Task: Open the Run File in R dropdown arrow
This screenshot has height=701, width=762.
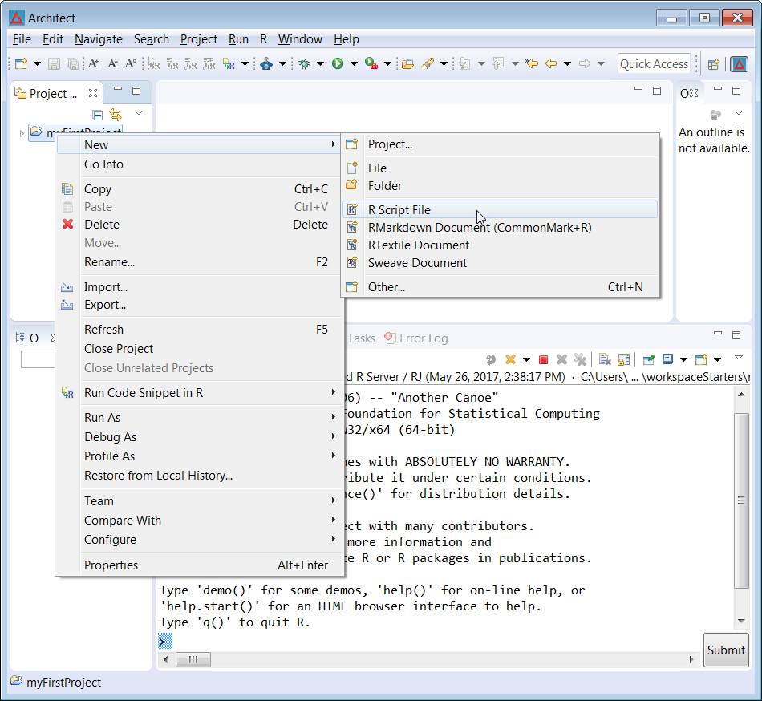Action: (x=245, y=63)
